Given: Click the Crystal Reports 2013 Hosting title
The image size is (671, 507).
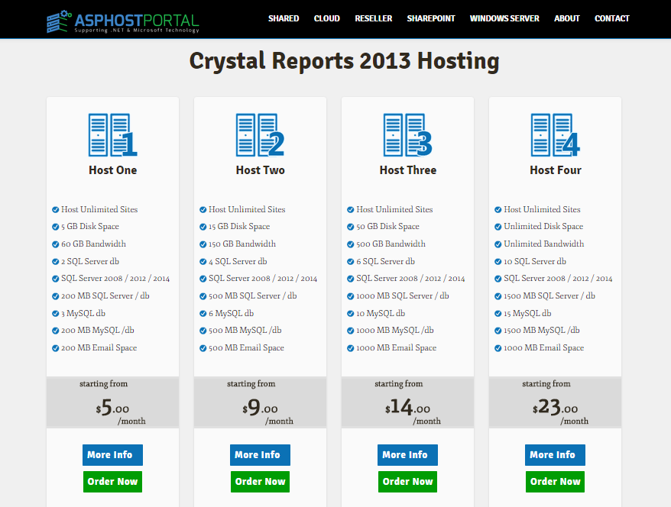Looking at the screenshot, I should tap(344, 61).
